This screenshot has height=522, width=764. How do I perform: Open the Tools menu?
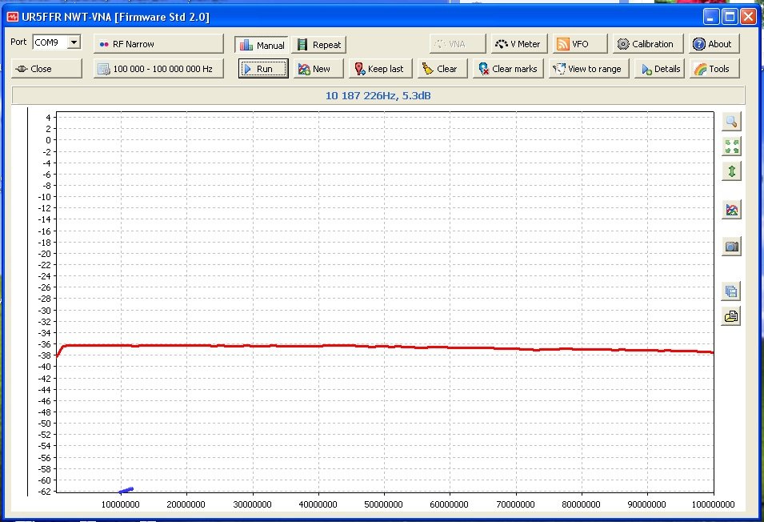point(714,69)
